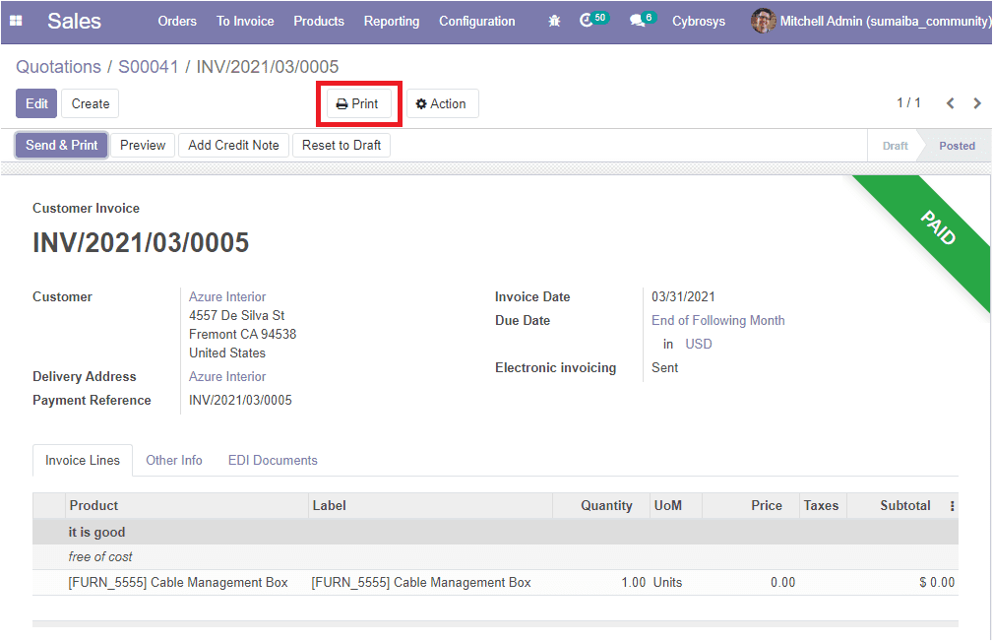Click the Preview button

coord(143,145)
